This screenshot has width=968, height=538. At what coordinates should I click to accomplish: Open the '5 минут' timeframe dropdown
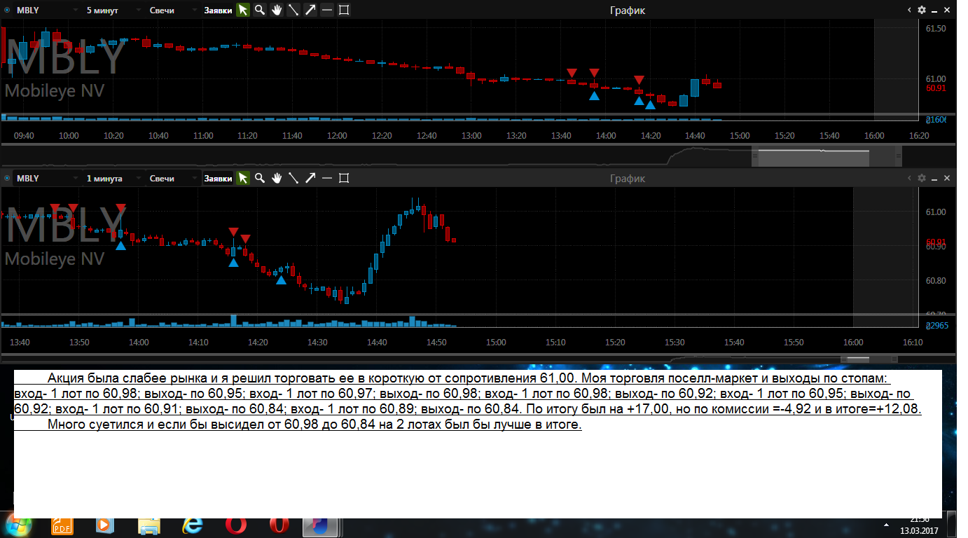coord(112,10)
